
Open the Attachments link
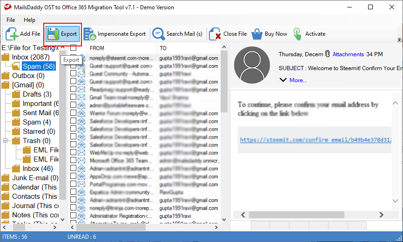point(348,54)
